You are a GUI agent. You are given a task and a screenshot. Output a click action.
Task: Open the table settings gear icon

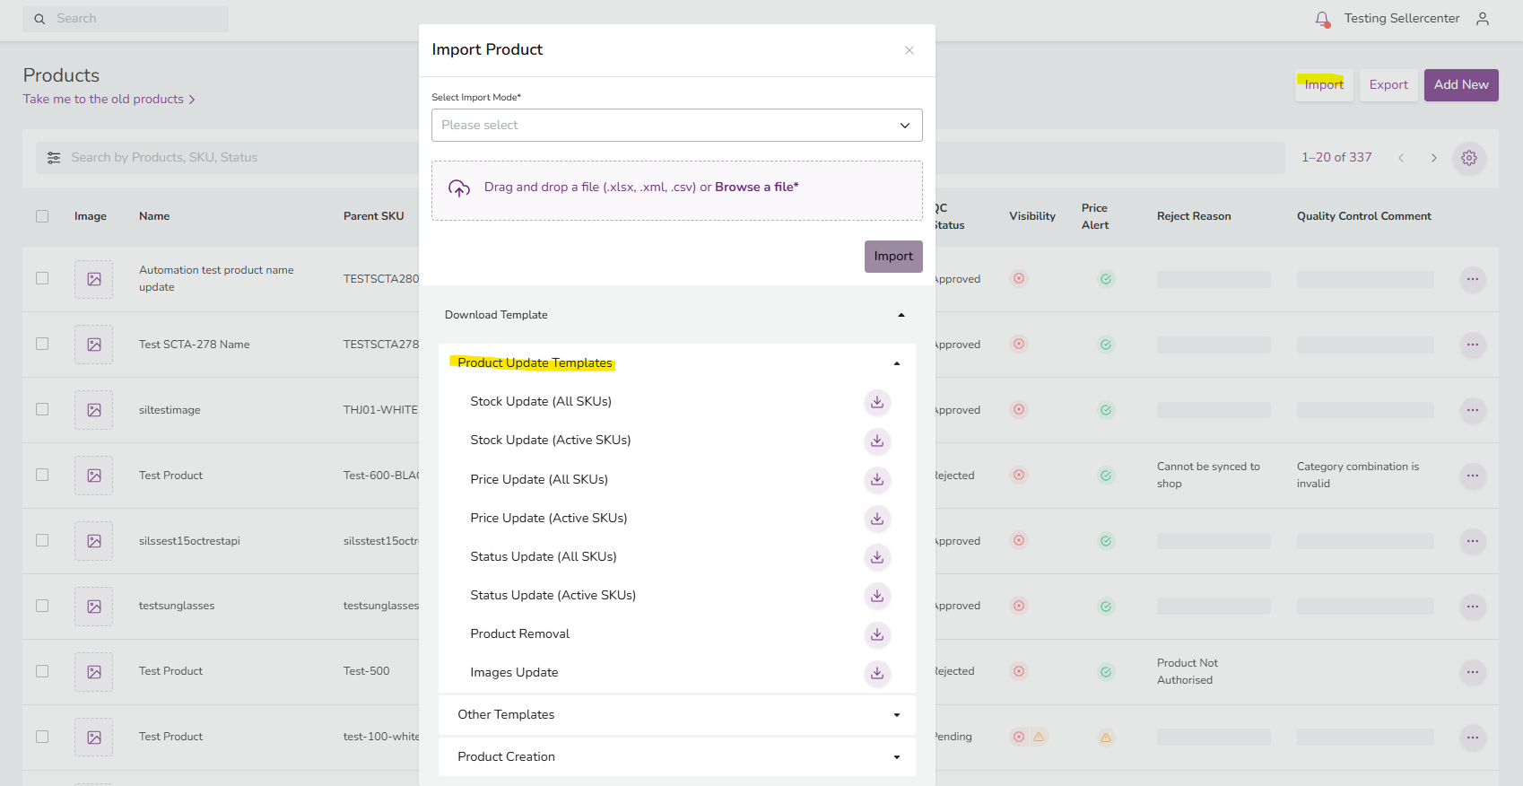coord(1469,158)
